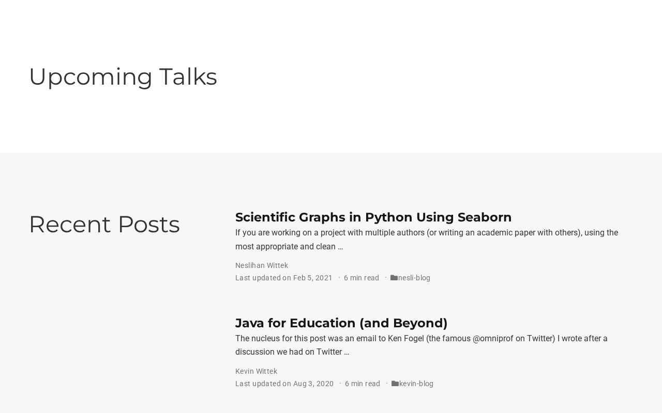
Task: Click the ellipsis after "we had on Twitter"
Action: pyautogui.click(x=347, y=352)
